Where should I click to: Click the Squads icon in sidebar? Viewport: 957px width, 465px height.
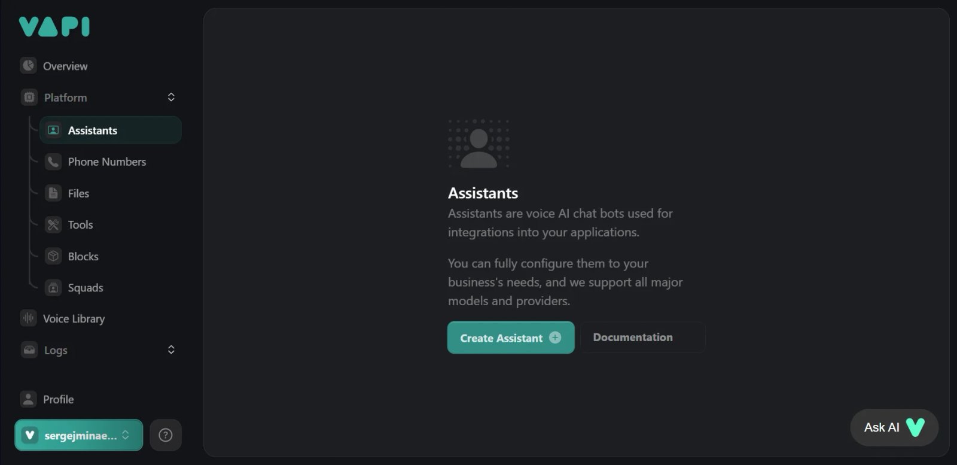pyautogui.click(x=53, y=288)
